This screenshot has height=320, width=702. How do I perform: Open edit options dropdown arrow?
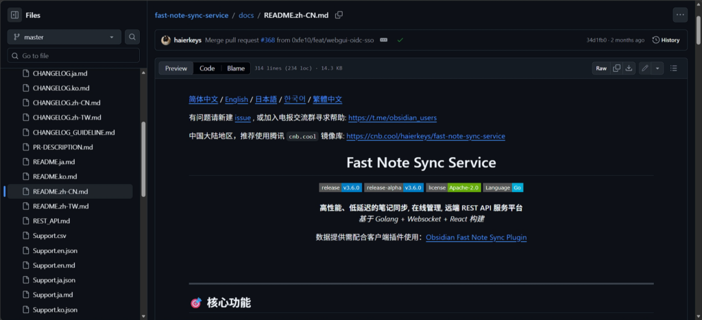657,68
